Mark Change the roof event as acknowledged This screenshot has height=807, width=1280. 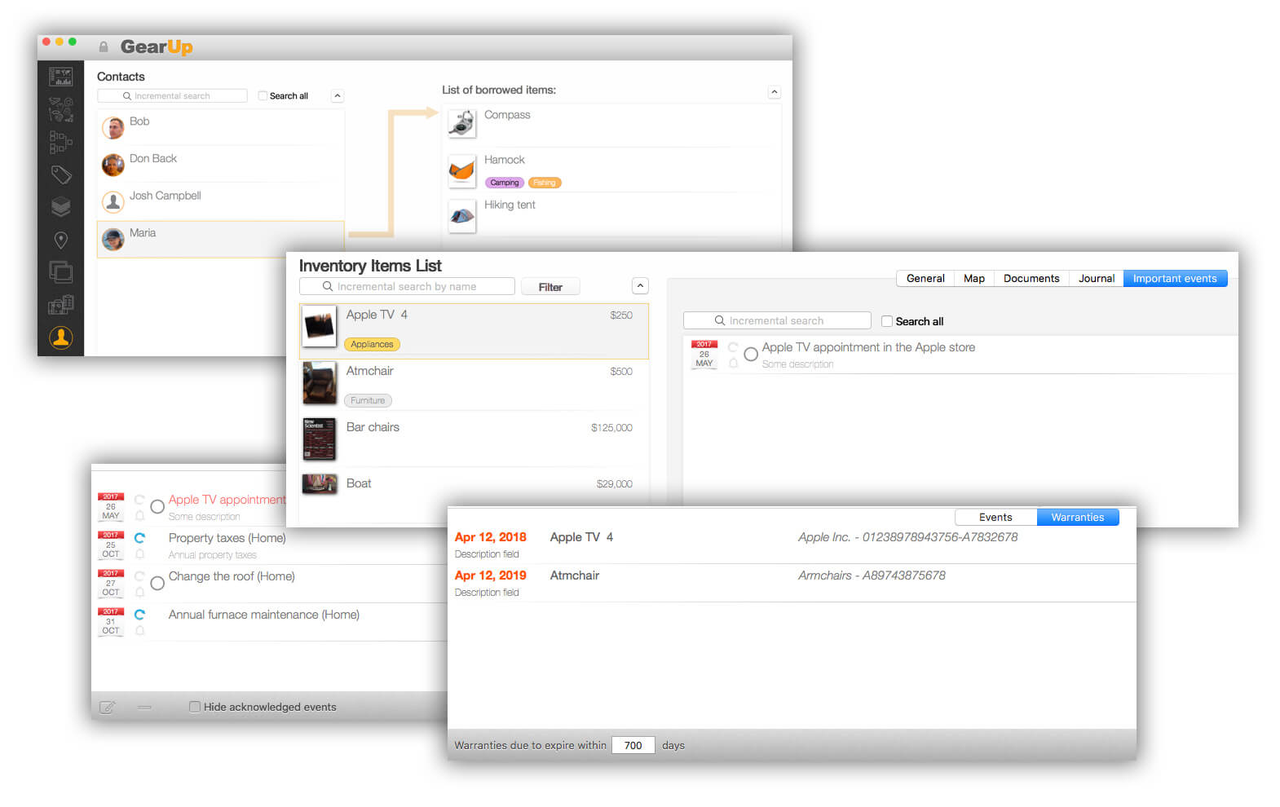click(157, 583)
